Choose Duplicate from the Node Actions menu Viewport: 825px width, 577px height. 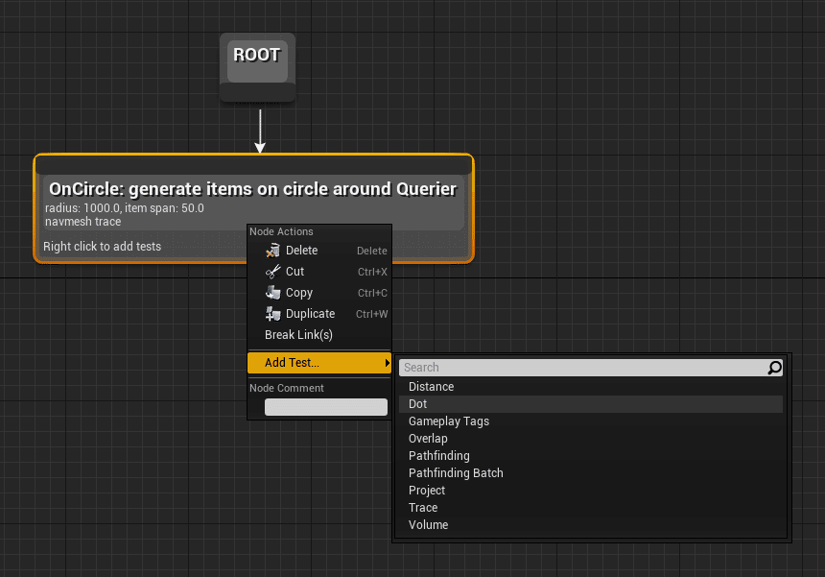[319, 314]
